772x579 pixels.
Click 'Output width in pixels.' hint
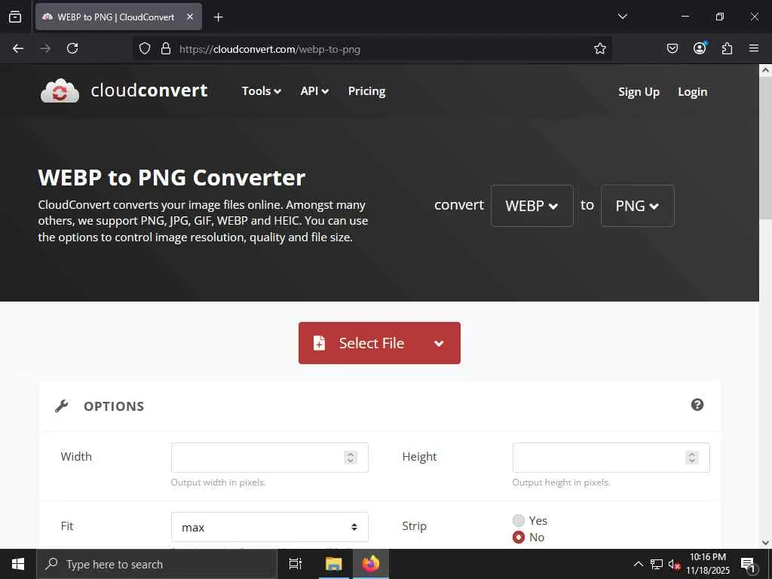pos(218,482)
